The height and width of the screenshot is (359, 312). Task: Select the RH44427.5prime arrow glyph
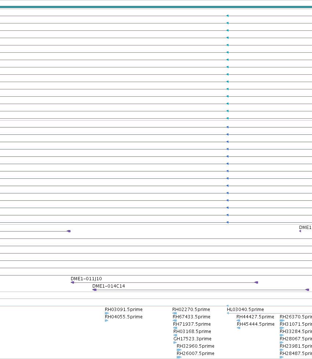(238, 321)
